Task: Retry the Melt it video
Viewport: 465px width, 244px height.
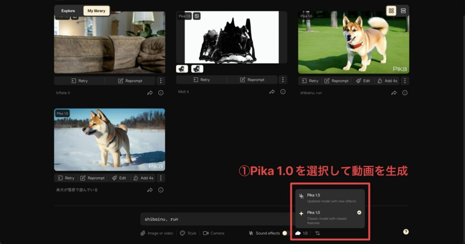Action: pos(201,80)
